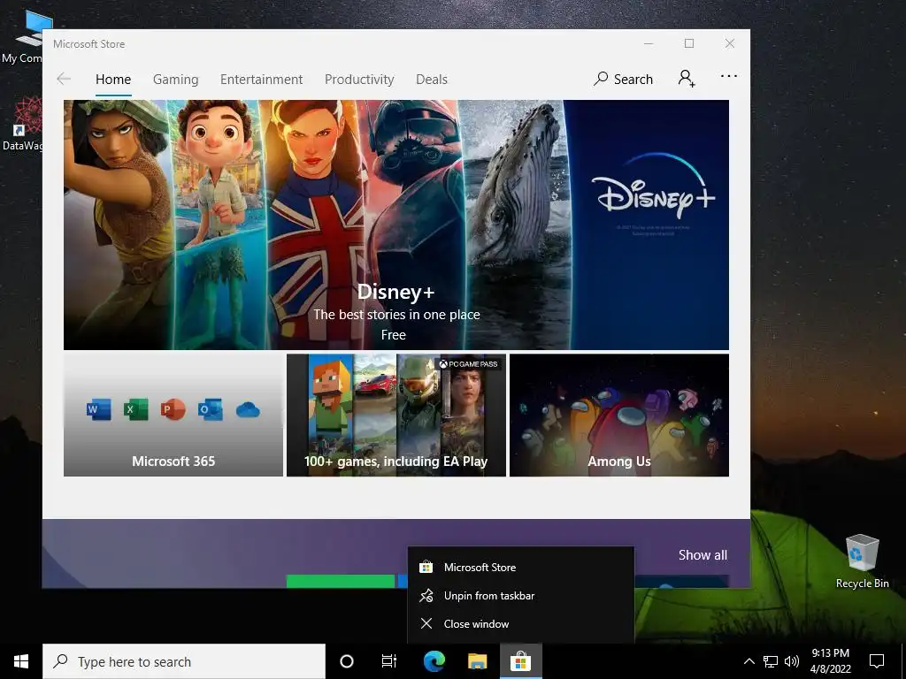Open the network tray icon
Image resolution: width=906 pixels, height=679 pixels.
771,661
